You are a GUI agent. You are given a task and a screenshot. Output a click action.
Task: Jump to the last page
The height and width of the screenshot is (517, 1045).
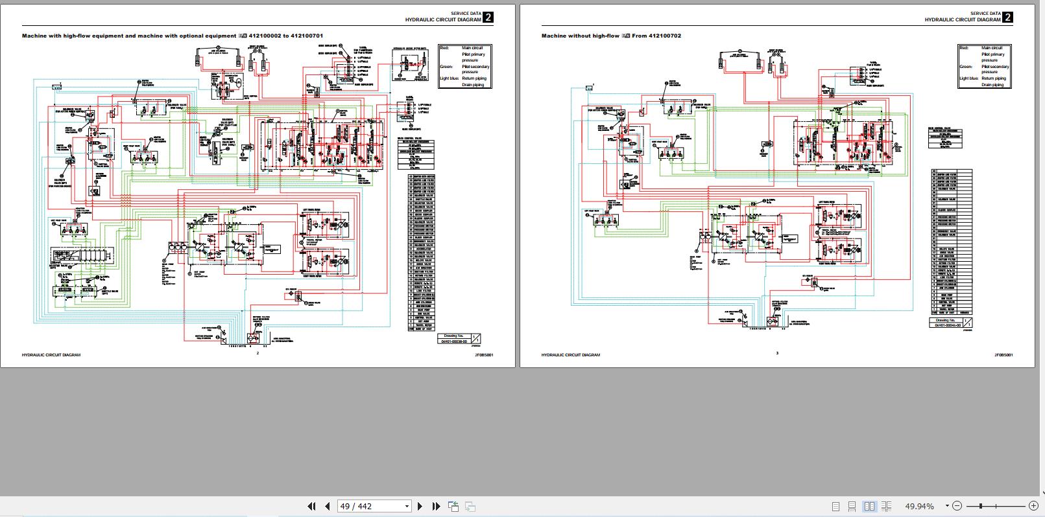(436, 506)
